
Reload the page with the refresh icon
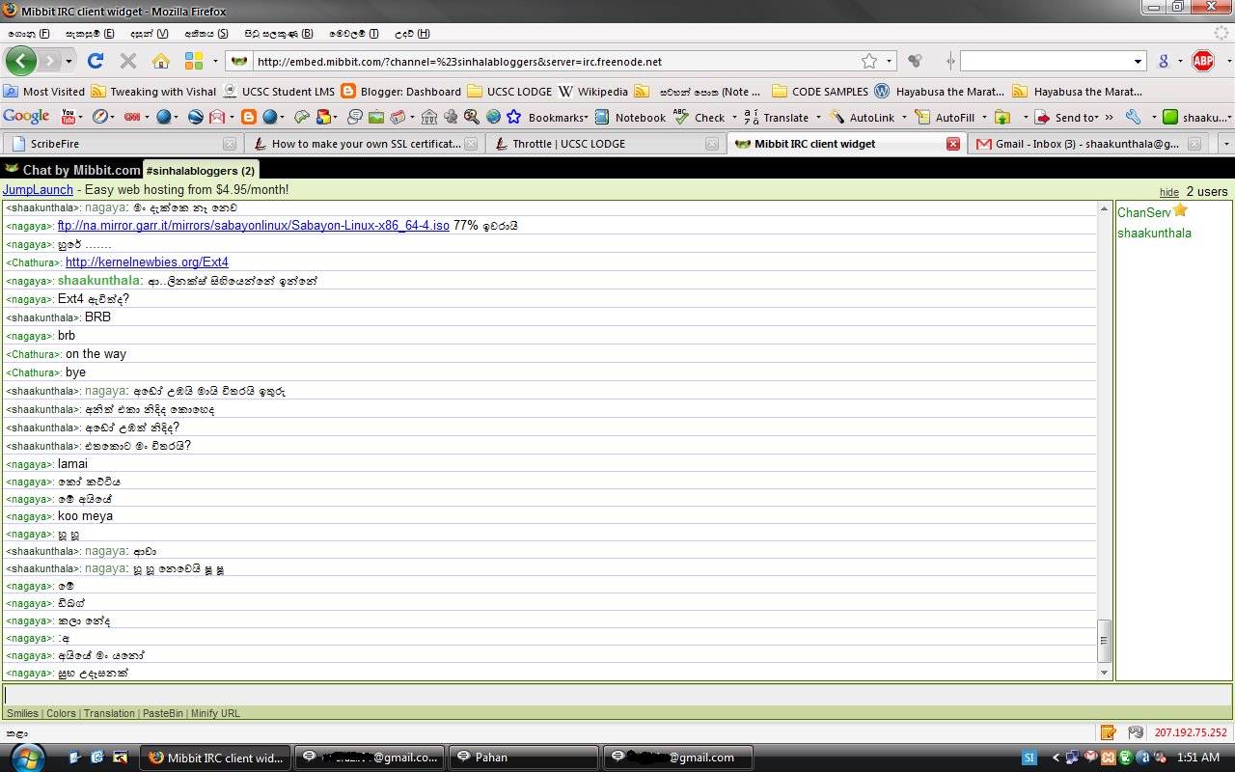pos(96,61)
